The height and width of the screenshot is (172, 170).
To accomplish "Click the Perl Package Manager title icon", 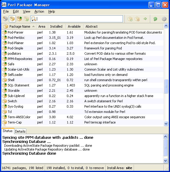I will tap(4, 5).
